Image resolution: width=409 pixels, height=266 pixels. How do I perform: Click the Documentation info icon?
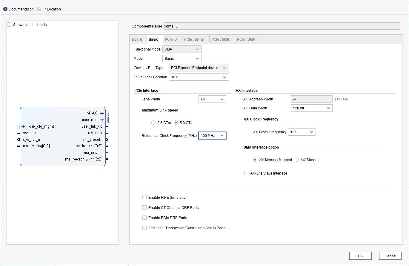tap(5, 9)
